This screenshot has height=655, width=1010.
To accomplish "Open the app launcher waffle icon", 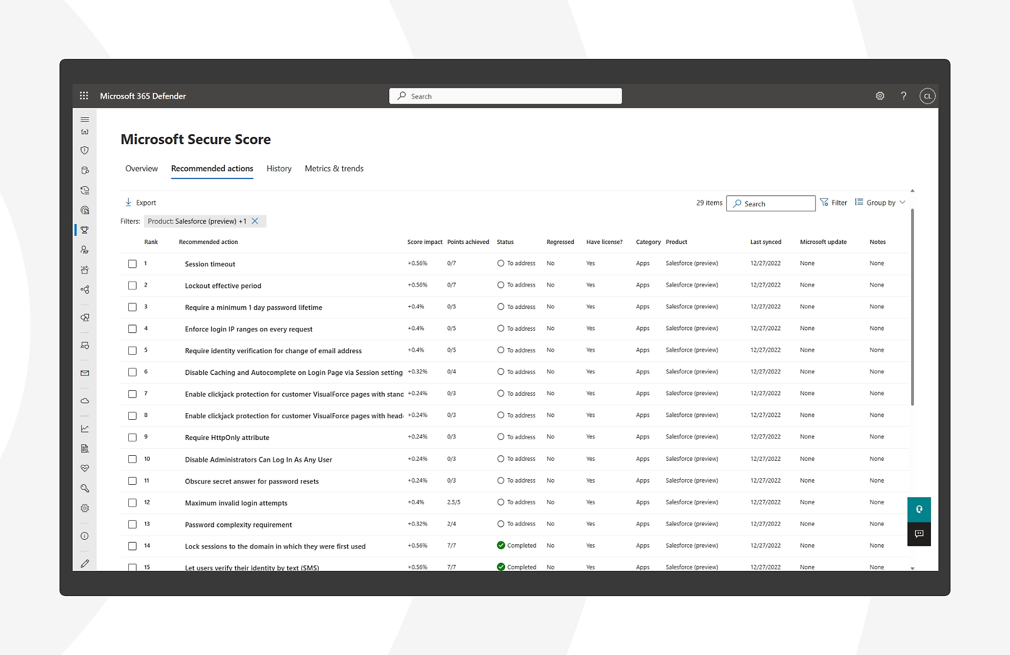I will 84,96.
